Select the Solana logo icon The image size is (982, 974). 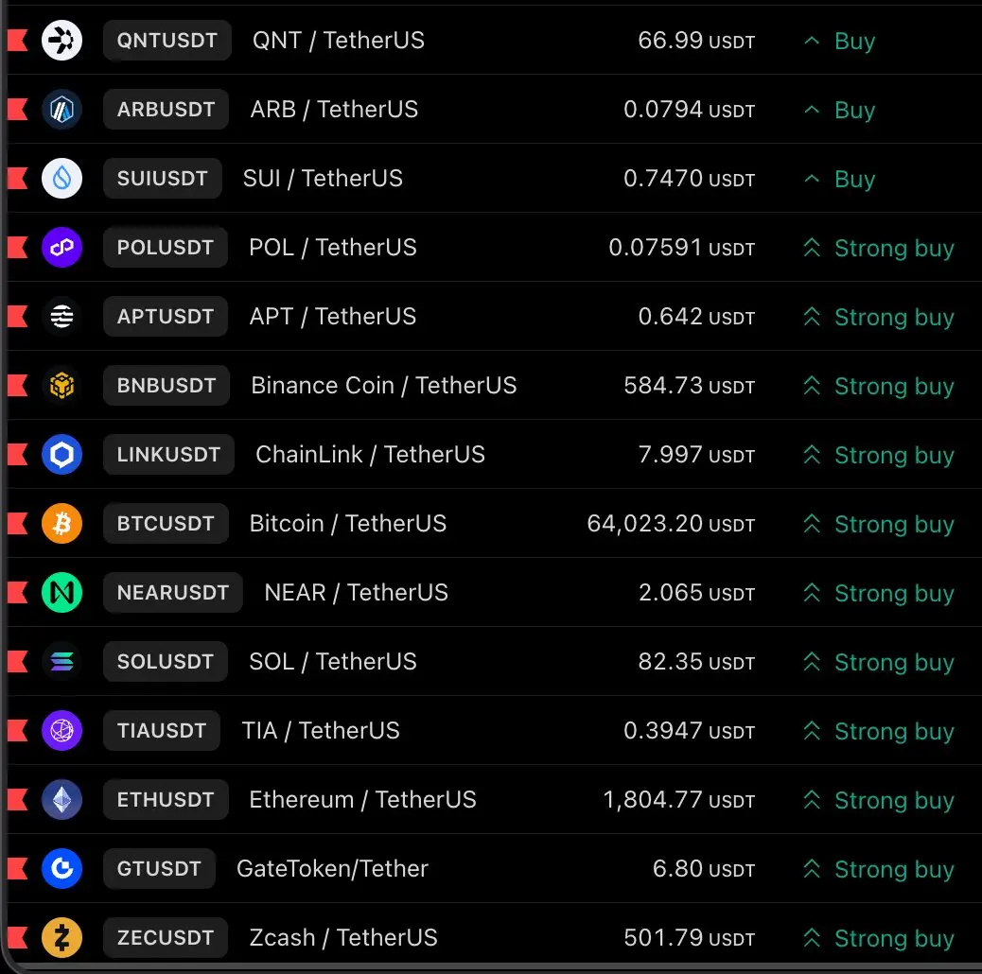[61, 661]
